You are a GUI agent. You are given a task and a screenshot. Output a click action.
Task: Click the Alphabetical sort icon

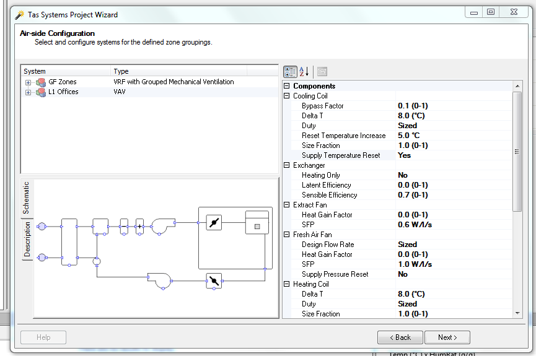click(304, 72)
